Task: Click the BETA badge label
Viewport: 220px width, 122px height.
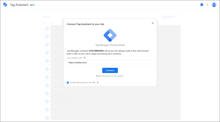Action: tap(32, 5)
